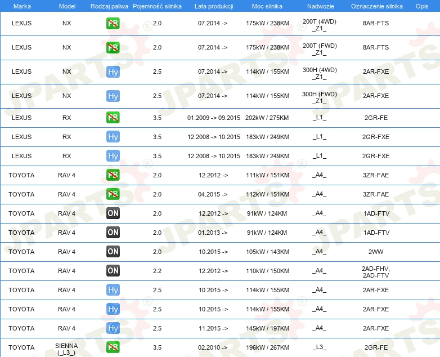This screenshot has width=440, height=357.
Task: Click diesel ON icon in RAV 4 2.2 row
Action: (x=113, y=271)
